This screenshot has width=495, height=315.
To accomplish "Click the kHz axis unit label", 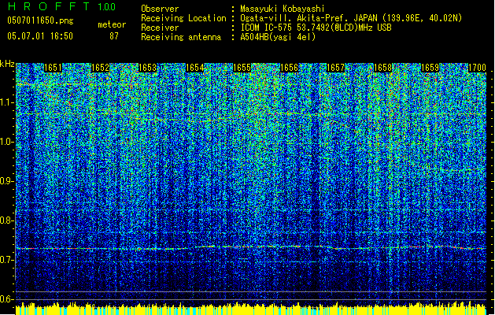I will tap(7, 64).
